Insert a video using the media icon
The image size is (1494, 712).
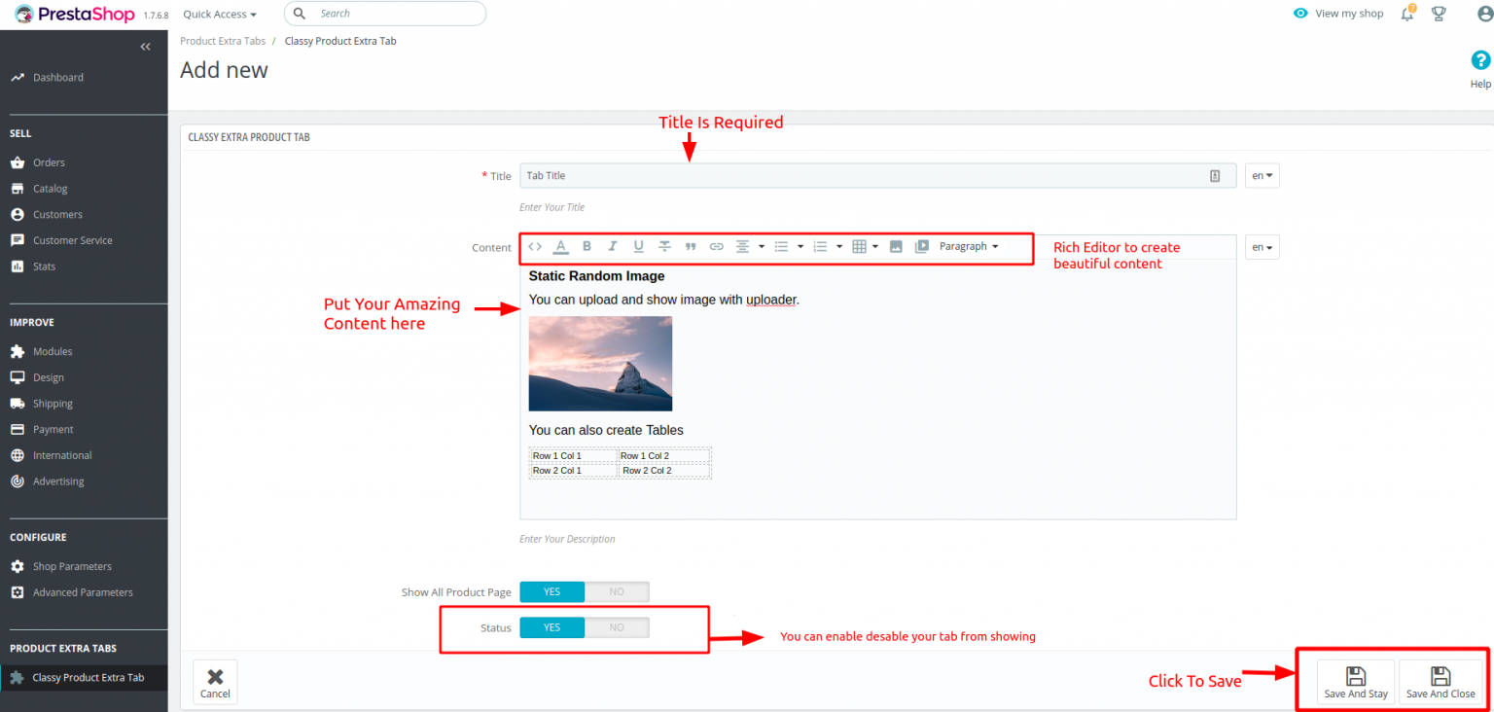click(922, 246)
